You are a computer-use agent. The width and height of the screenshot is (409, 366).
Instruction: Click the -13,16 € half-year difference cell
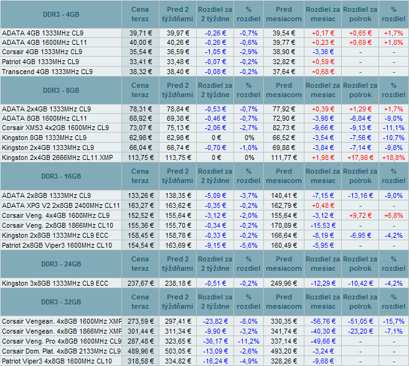pos(360,195)
